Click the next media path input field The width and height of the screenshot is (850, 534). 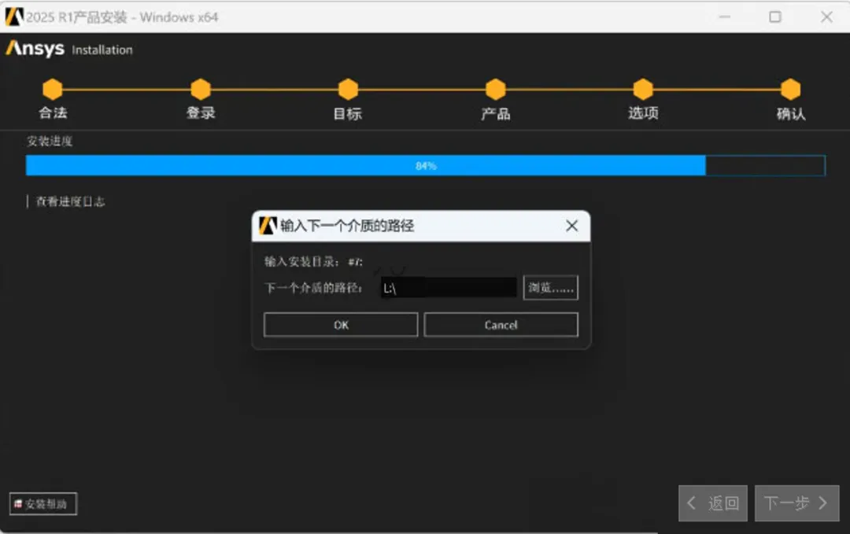pos(449,288)
